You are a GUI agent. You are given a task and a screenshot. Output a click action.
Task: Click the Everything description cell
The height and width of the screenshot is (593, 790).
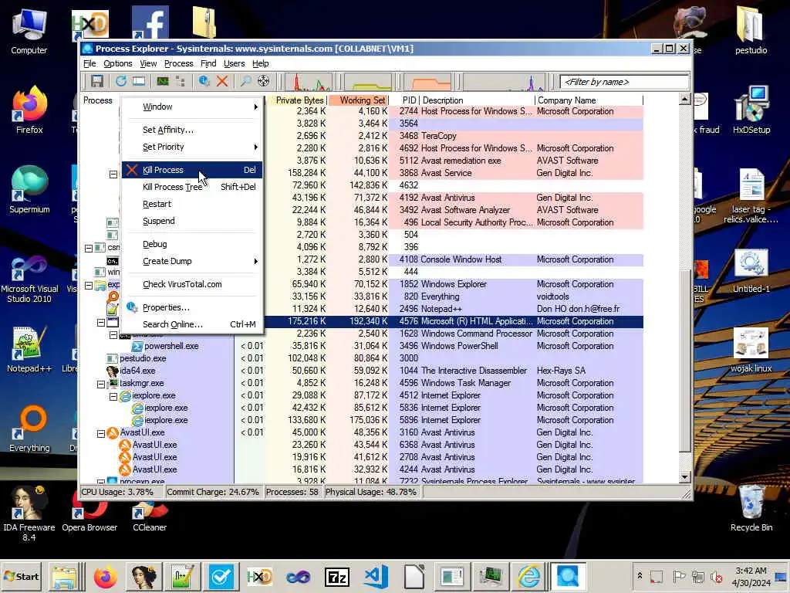click(x=441, y=297)
